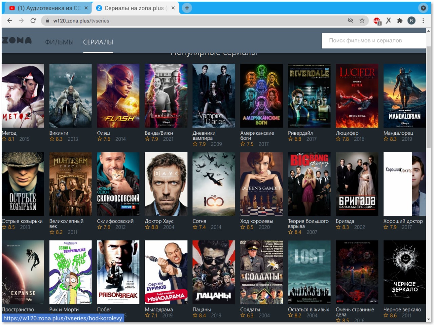This screenshot has height=325, width=434.
Task: Click the search field for films and series
Action: click(374, 40)
